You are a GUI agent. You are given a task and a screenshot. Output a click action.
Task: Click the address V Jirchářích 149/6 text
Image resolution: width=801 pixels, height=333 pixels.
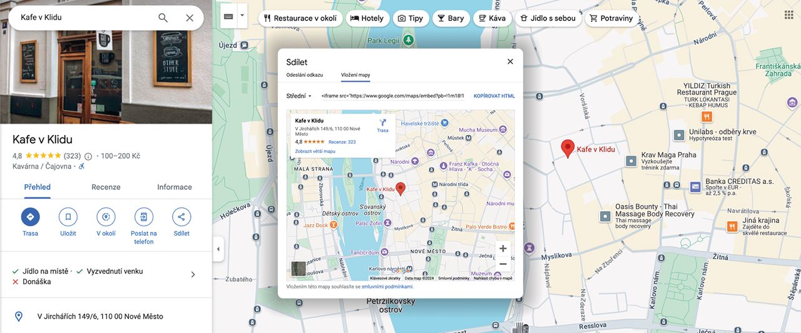(100, 317)
